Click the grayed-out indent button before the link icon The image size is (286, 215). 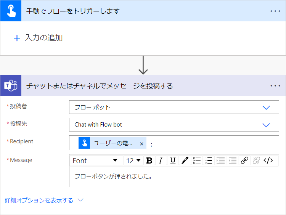click(233, 160)
